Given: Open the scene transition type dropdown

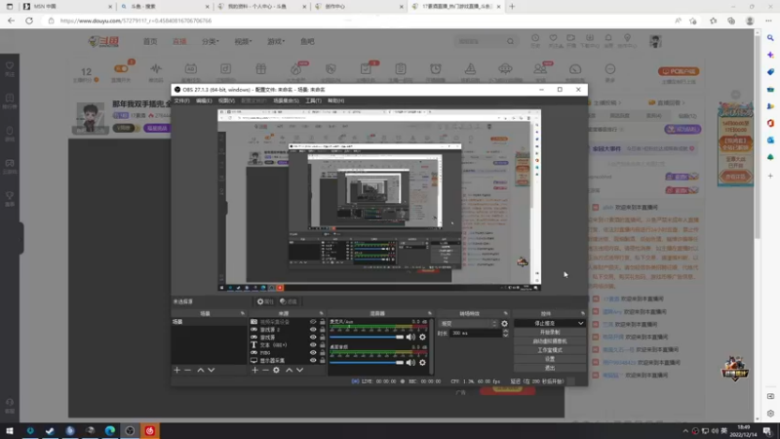Looking at the screenshot, I should pos(468,324).
